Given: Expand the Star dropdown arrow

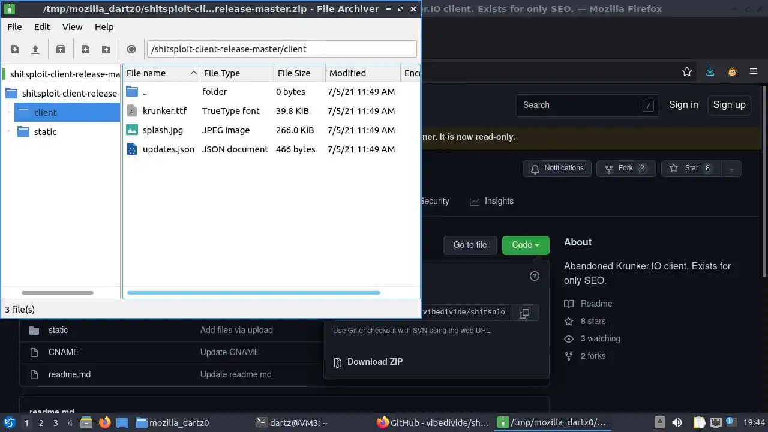Looking at the screenshot, I should tap(731, 169).
